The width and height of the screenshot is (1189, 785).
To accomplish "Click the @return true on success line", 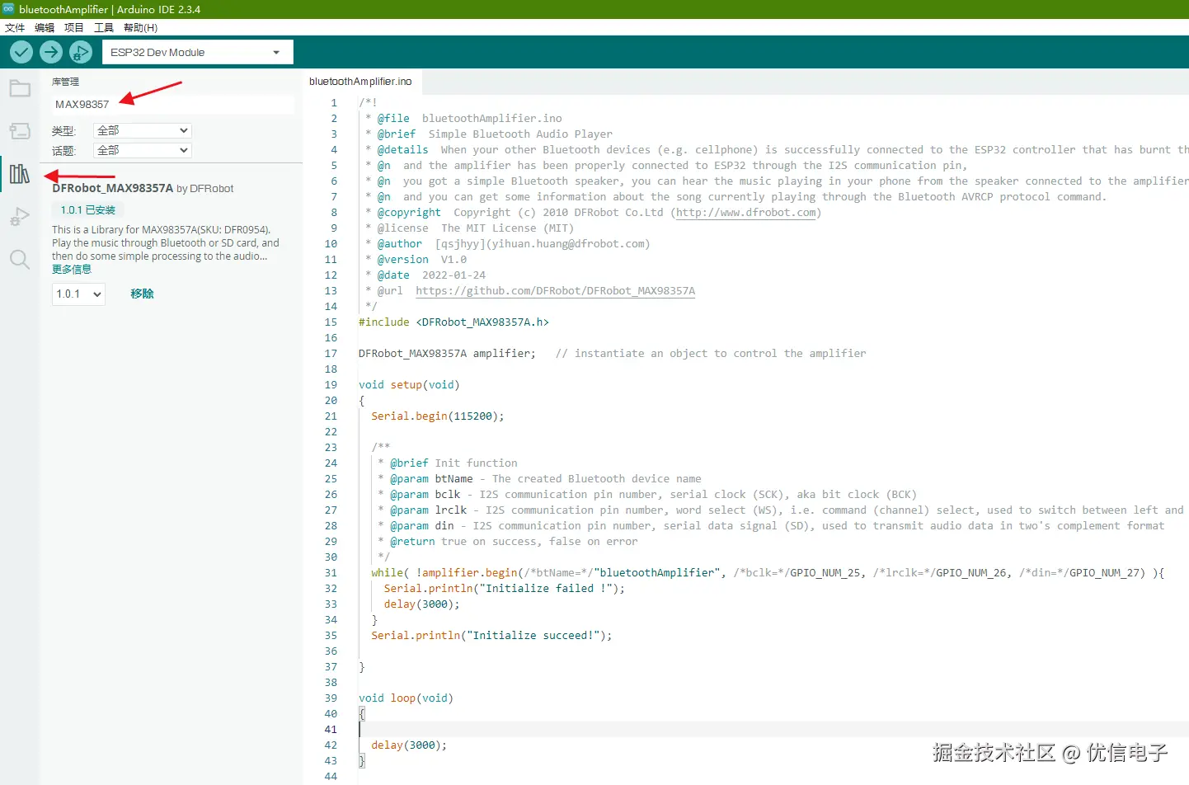I will (x=507, y=541).
